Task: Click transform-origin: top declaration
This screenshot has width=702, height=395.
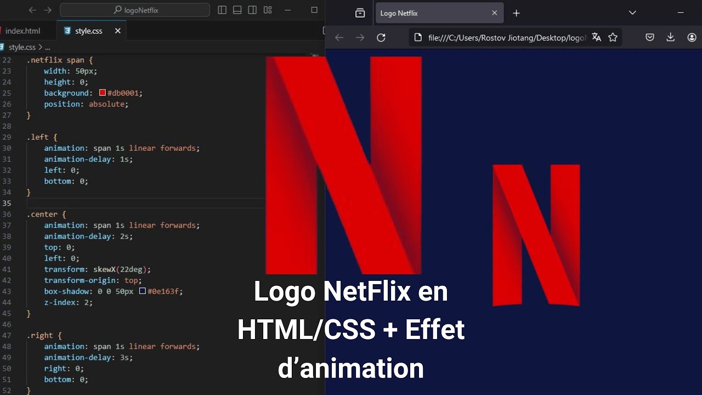Action: pyautogui.click(x=93, y=280)
